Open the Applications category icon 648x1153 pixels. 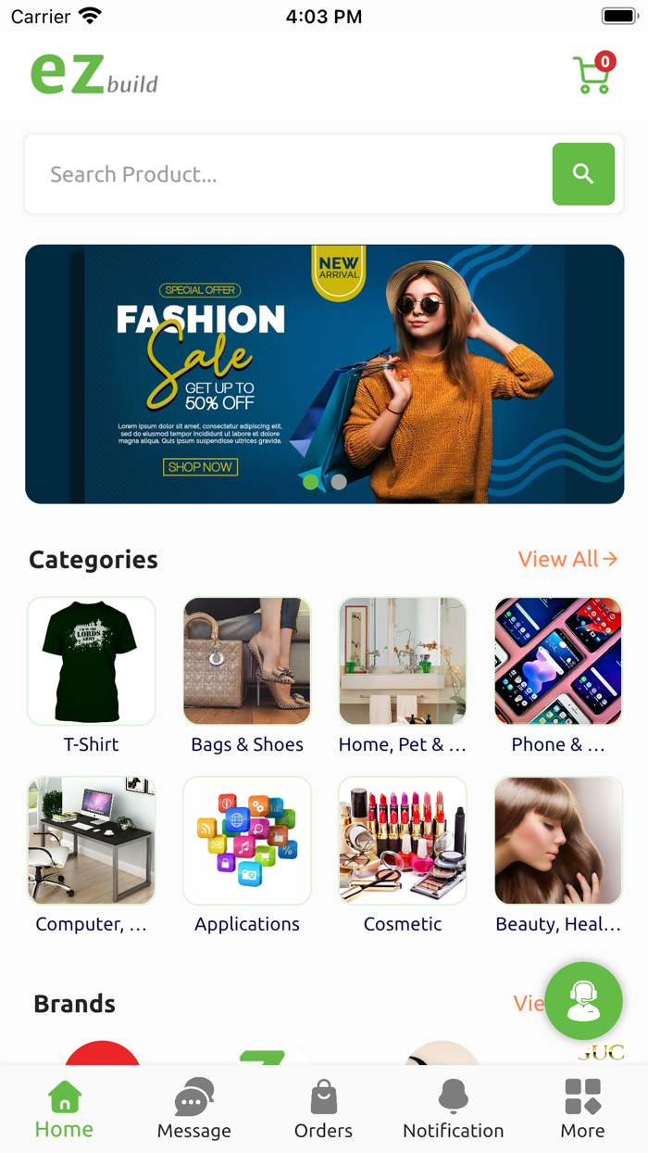(x=247, y=841)
